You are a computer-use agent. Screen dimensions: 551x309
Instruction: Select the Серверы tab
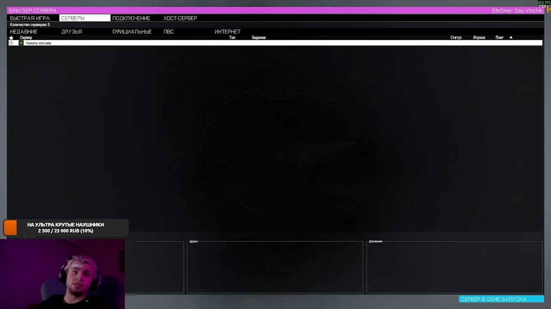tap(85, 18)
